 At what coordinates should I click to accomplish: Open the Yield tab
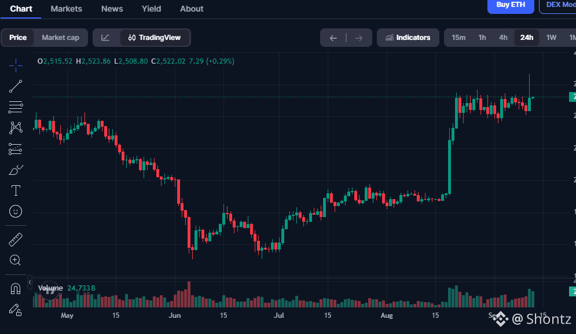click(x=151, y=9)
